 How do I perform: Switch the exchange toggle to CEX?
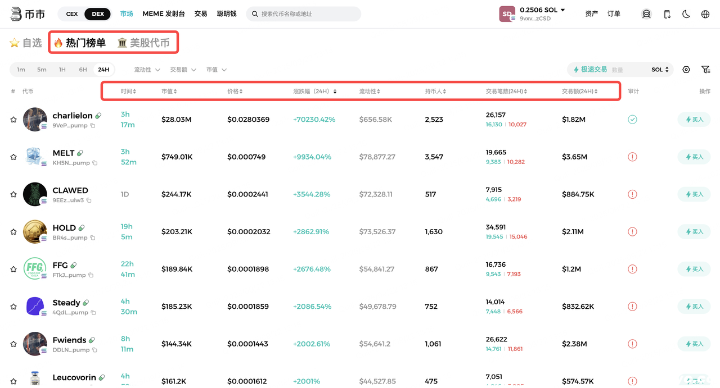tap(72, 14)
